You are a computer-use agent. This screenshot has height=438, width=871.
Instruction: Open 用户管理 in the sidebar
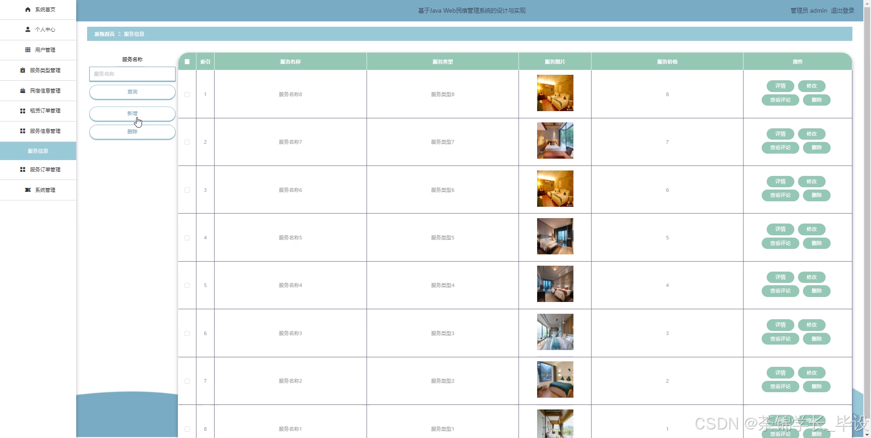pyautogui.click(x=38, y=50)
